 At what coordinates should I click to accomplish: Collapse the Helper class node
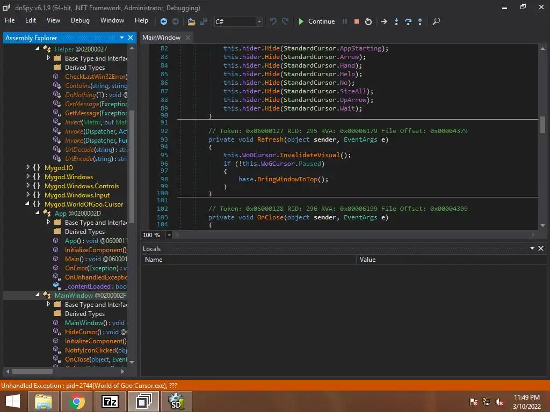pyautogui.click(x=38, y=49)
